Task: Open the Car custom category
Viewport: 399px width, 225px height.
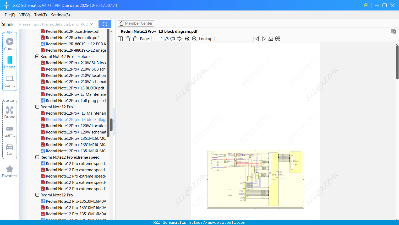Action: coord(10,149)
